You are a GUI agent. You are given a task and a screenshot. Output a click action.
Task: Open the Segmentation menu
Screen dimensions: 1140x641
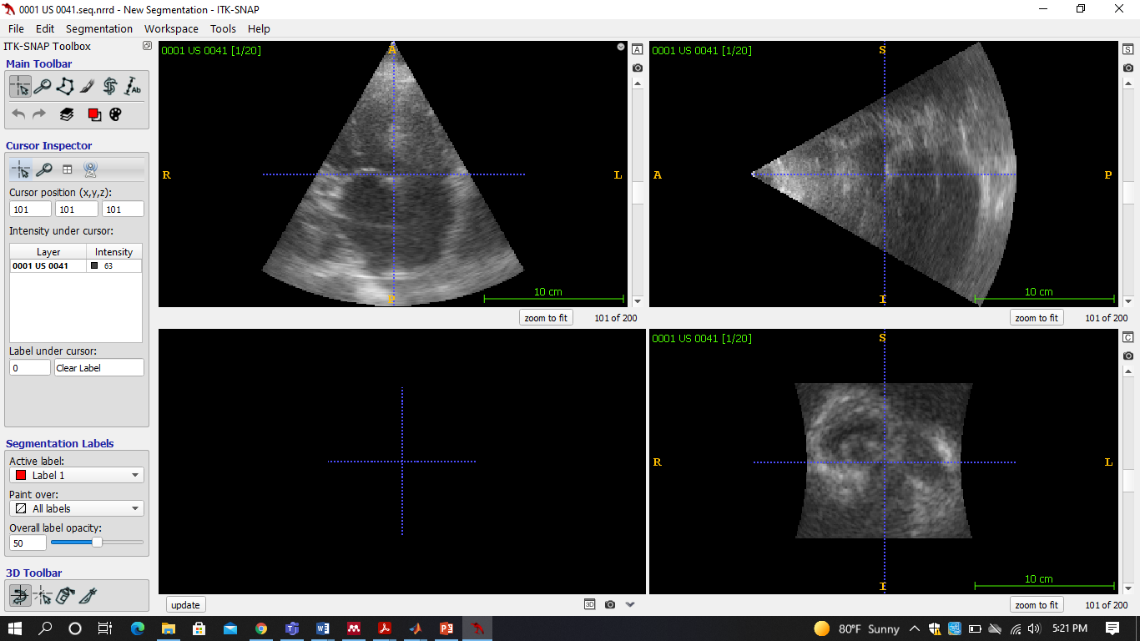point(99,28)
